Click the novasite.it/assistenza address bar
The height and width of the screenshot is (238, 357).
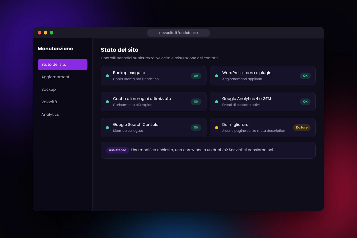[178, 33]
